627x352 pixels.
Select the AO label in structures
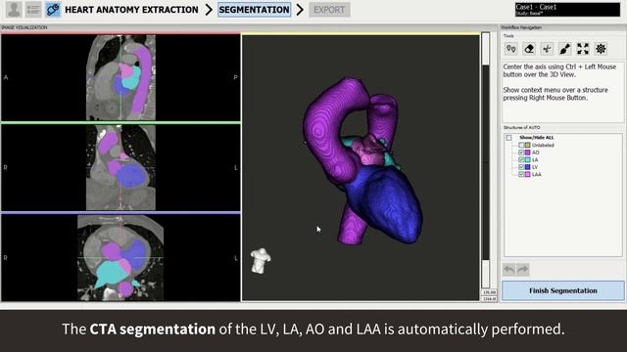click(x=536, y=153)
